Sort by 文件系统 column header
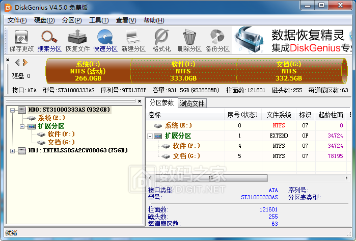This screenshot has width=356, height=241. coord(279,115)
